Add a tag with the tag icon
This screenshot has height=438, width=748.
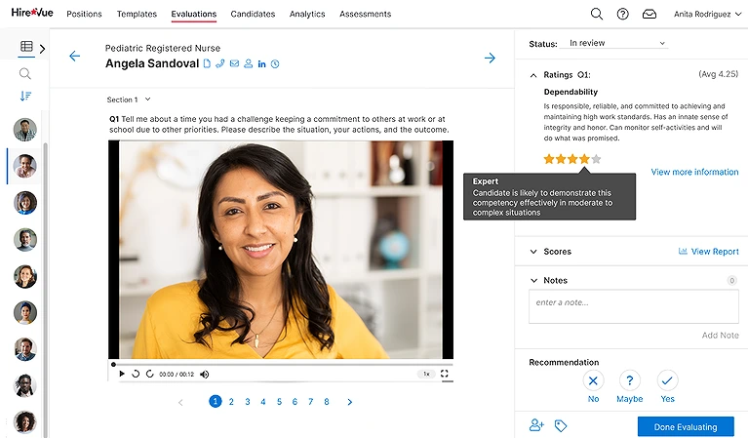[x=561, y=425]
